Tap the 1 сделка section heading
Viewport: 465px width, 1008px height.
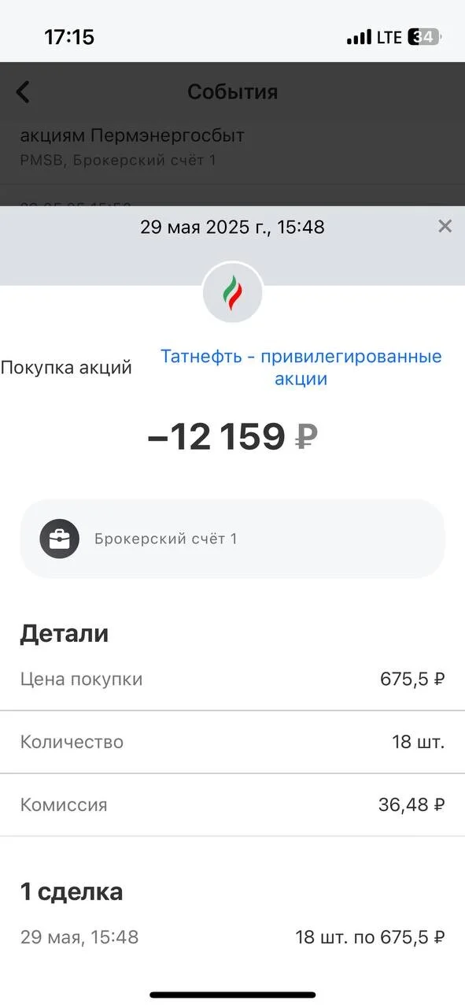(72, 891)
